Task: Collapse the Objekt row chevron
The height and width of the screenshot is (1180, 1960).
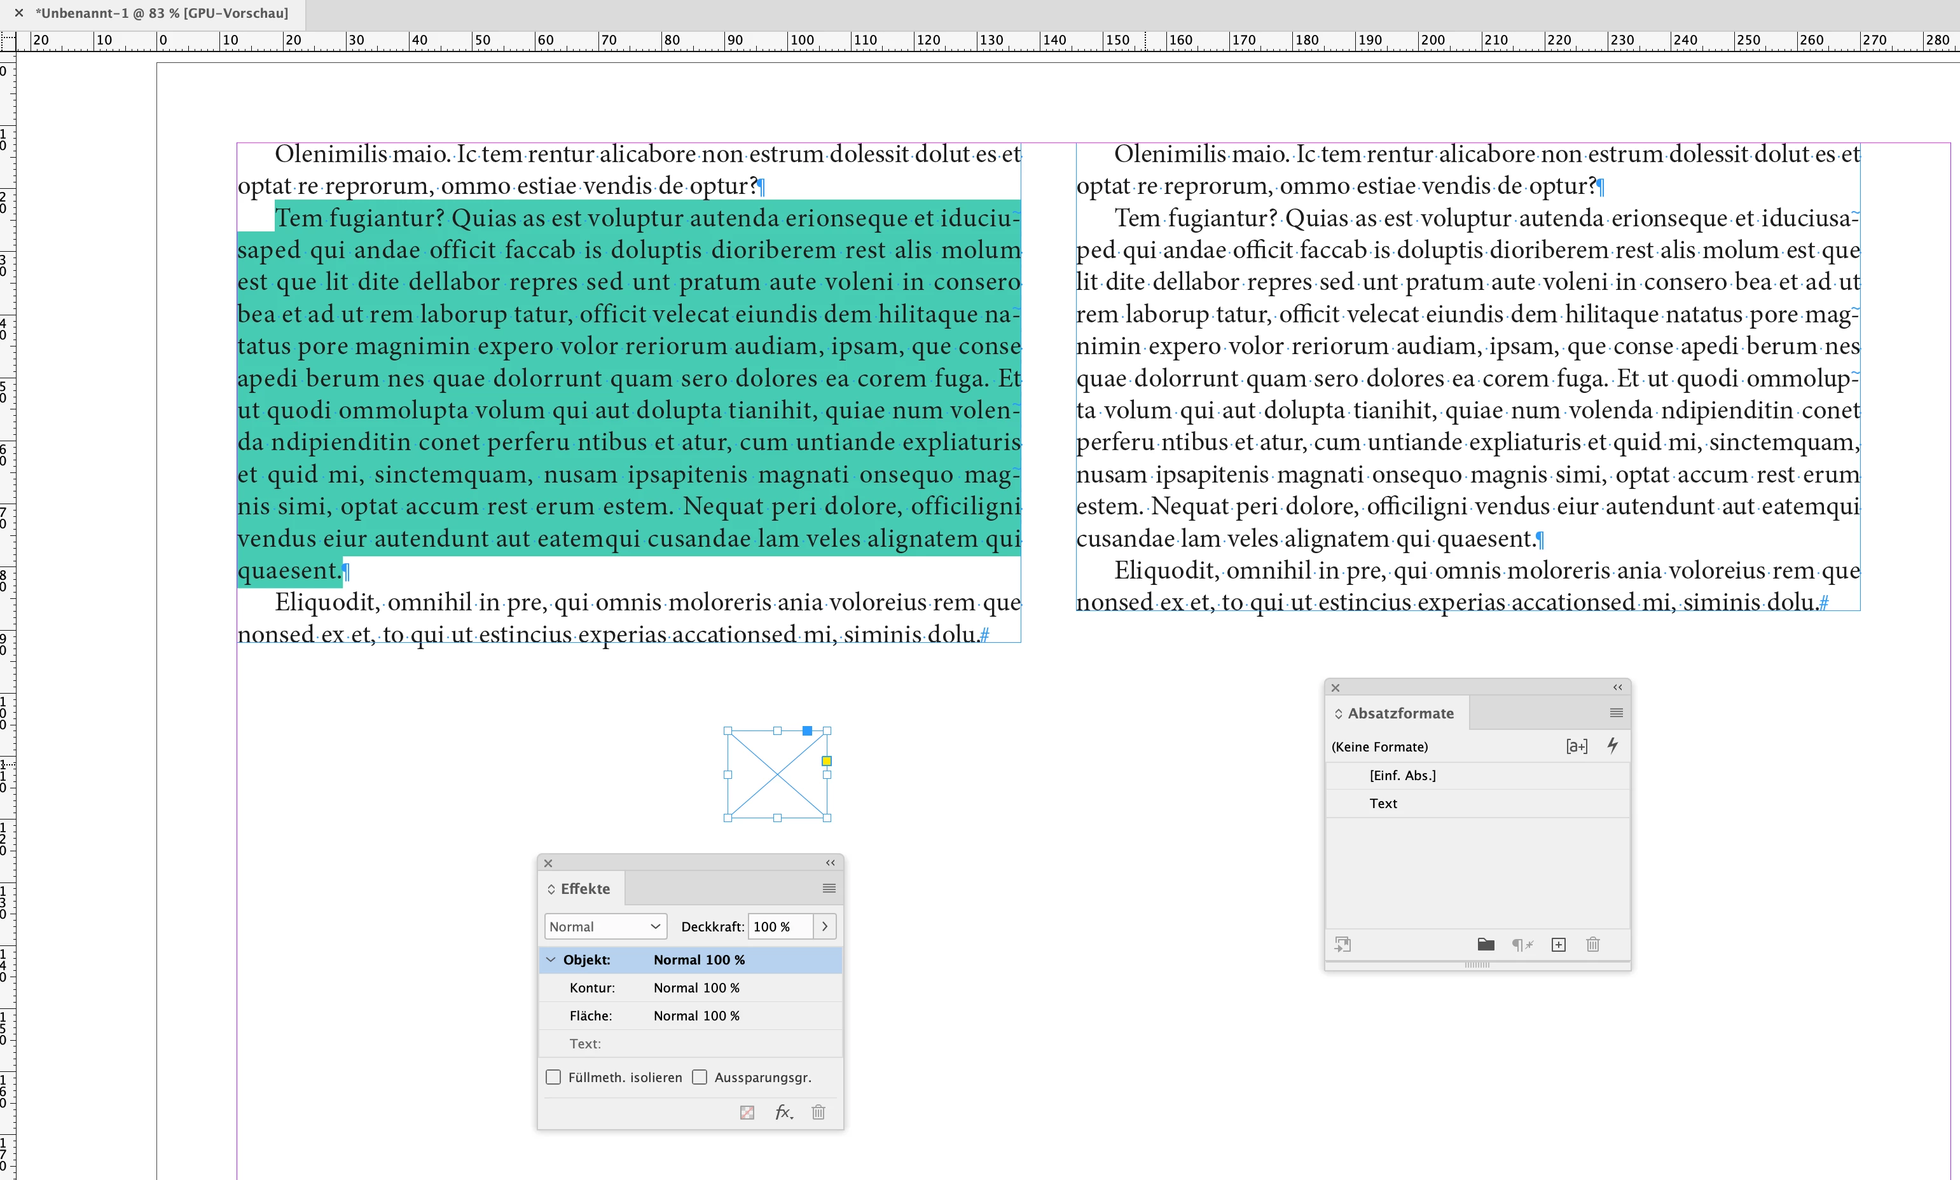Action: pos(550,960)
